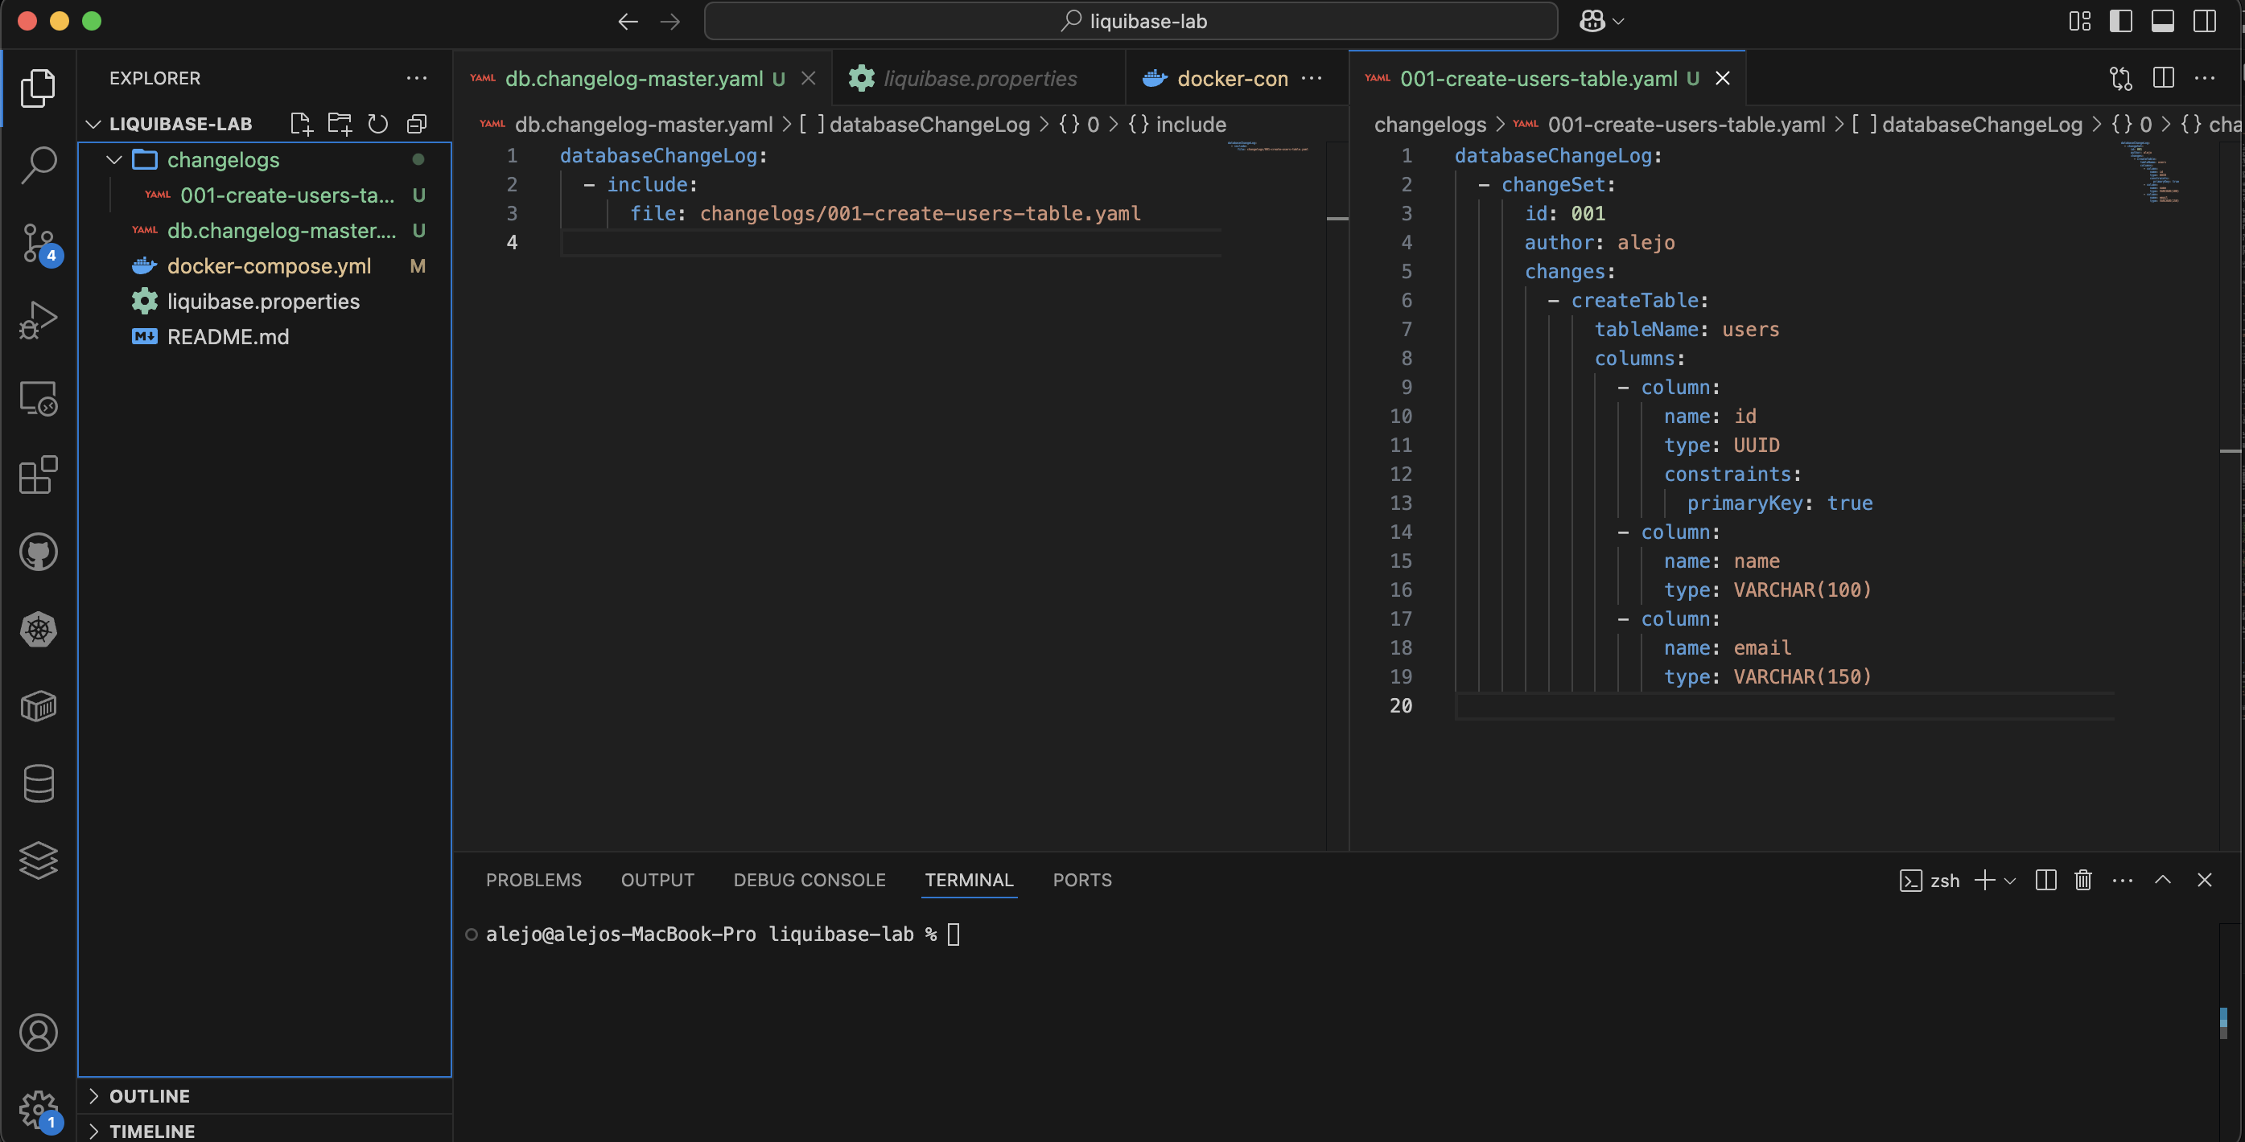Close the 001-create-users-table.yaml tab
Viewport: 2245px width, 1142px height.
1722,78
